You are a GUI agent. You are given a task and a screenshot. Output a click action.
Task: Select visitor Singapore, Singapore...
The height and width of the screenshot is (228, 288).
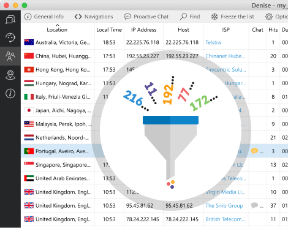(63, 165)
